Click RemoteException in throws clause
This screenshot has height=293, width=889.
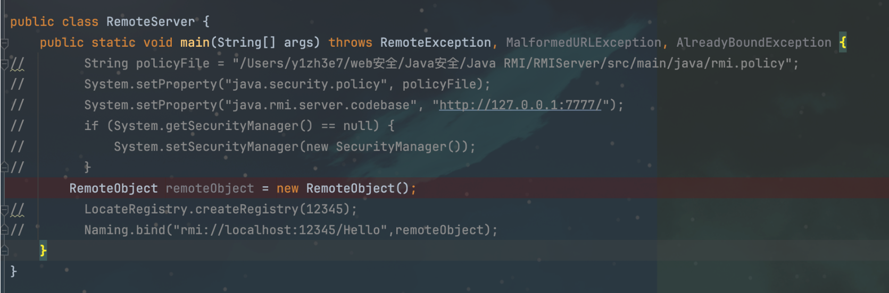click(435, 42)
